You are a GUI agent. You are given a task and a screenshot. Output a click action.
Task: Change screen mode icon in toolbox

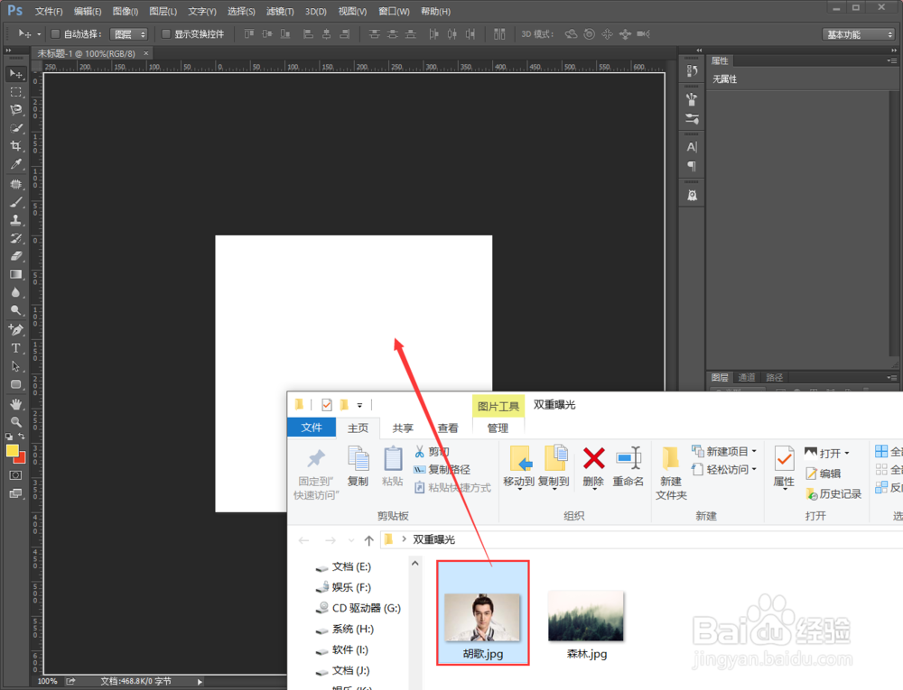[15, 493]
